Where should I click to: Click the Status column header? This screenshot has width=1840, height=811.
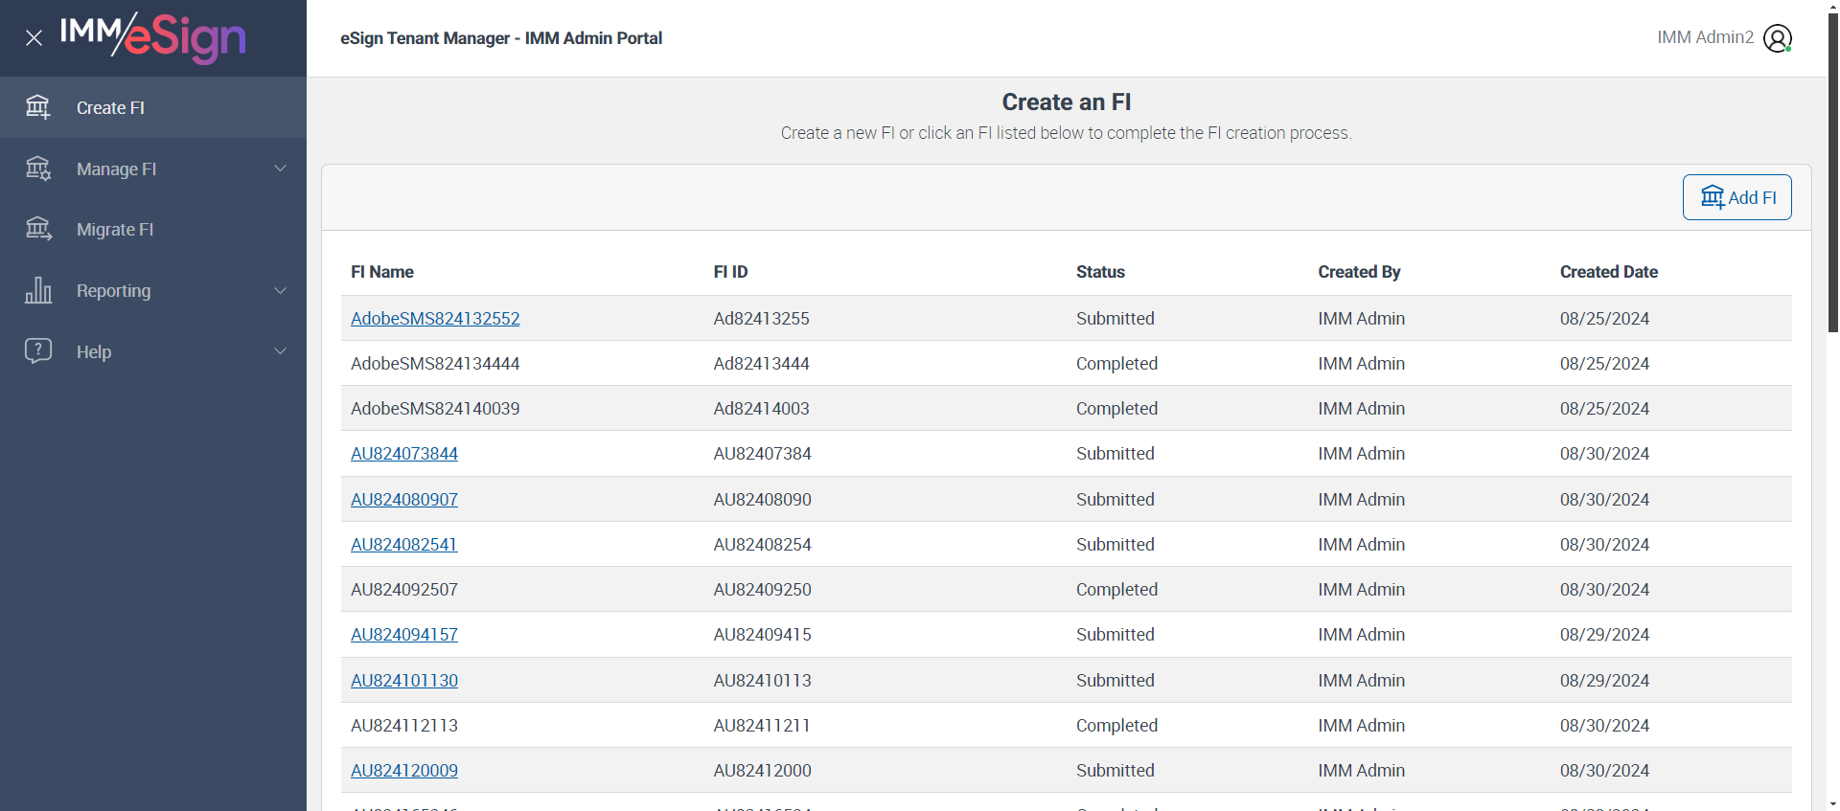click(1100, 272)
